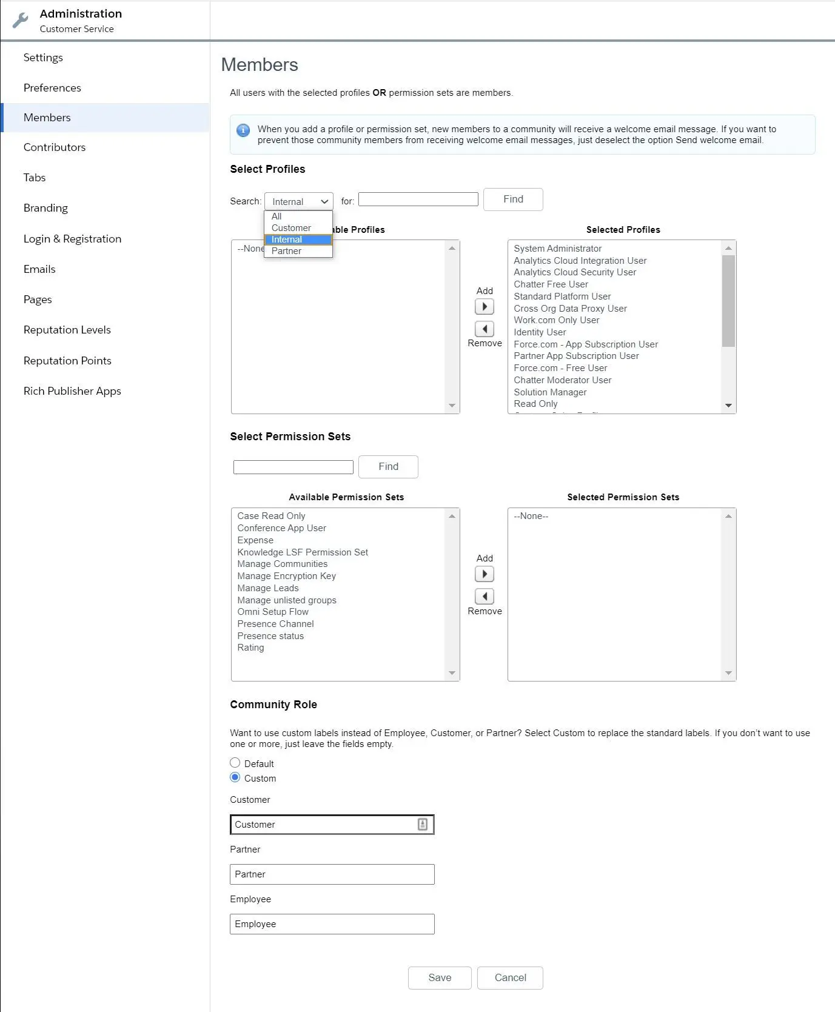
Task: Choose Customer in the search dropdown list
Action: 298,228
